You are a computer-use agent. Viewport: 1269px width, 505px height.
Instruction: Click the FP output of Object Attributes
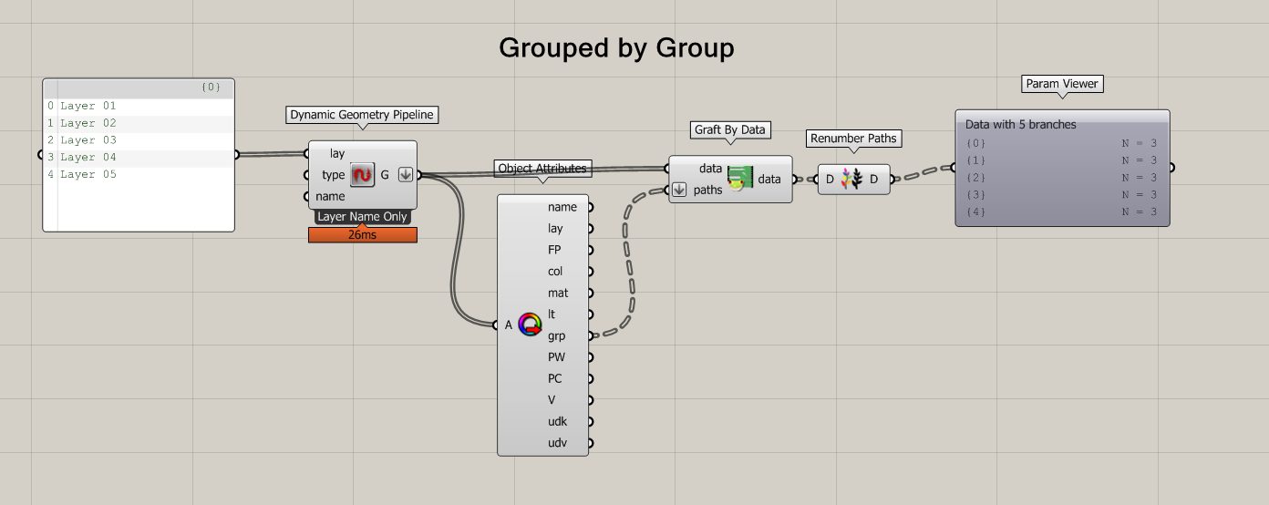[x=554, y=250]
